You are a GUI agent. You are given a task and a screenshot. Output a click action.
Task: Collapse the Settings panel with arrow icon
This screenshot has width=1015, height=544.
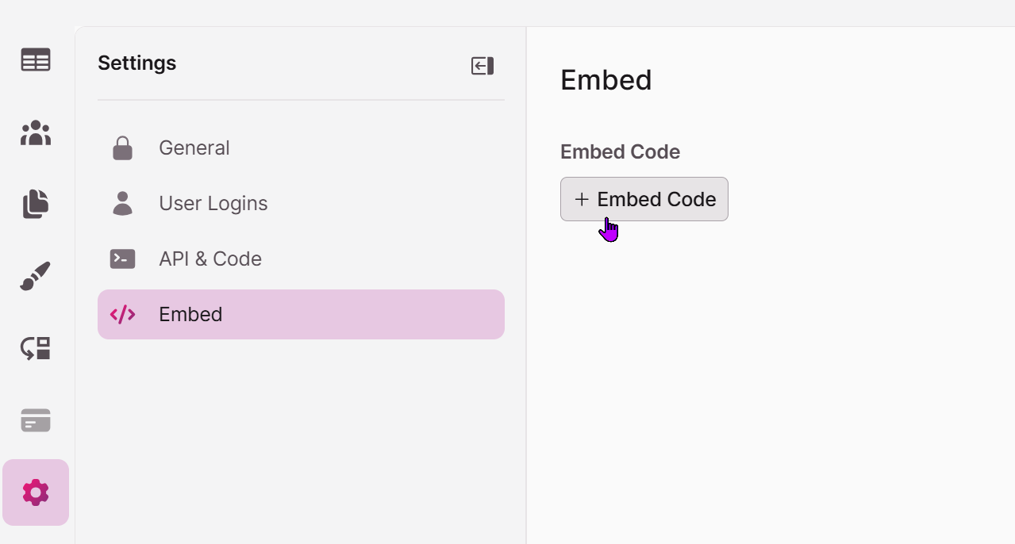(483, 66)
